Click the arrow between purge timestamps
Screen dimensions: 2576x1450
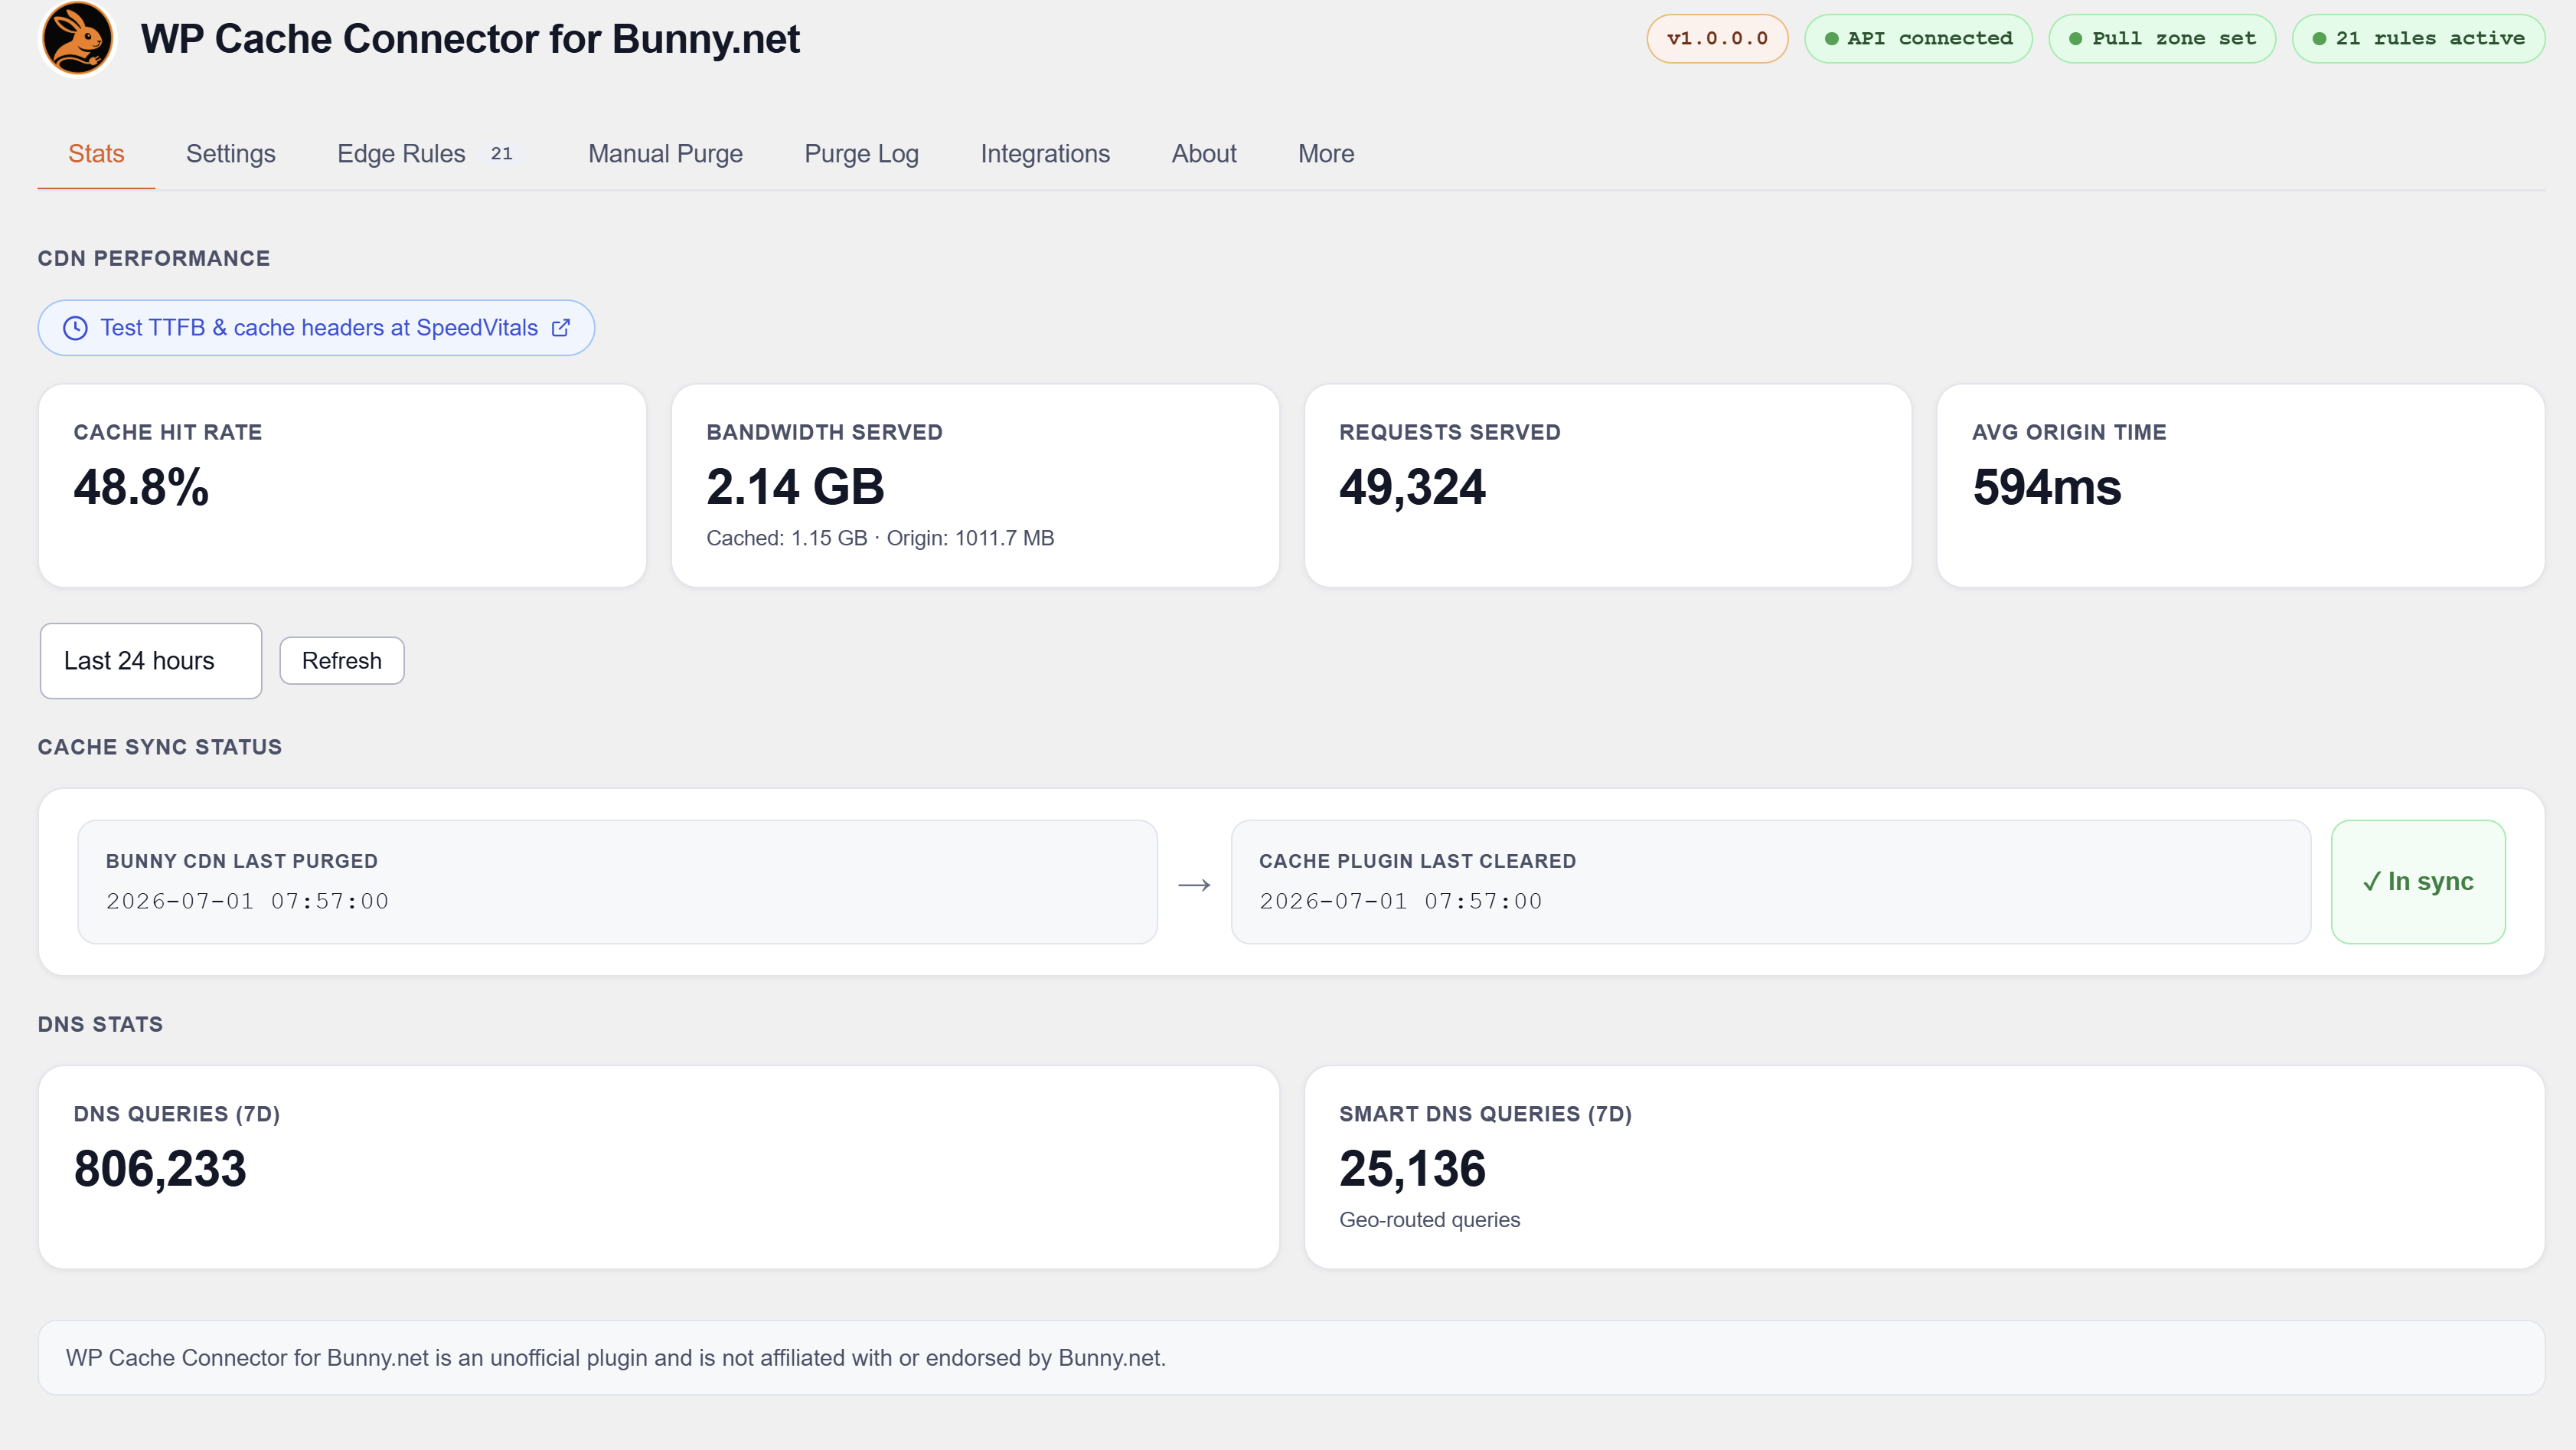pyautogui.click(x=1194, y=885)
